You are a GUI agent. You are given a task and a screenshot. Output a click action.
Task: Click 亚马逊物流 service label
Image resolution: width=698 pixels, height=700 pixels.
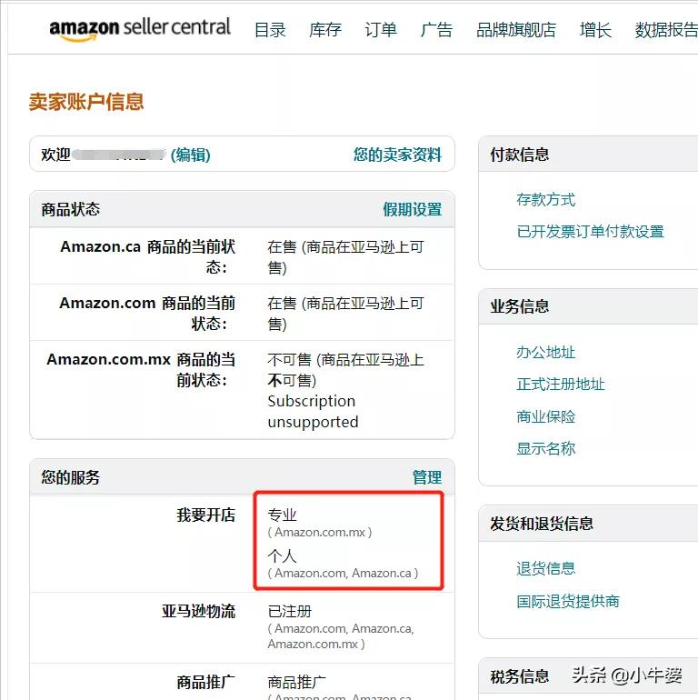tap(199, 611)
